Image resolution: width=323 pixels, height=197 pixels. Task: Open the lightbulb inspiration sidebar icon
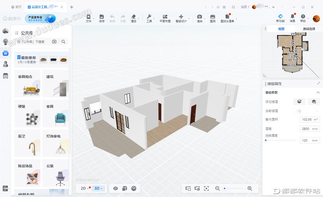[6, 42]
